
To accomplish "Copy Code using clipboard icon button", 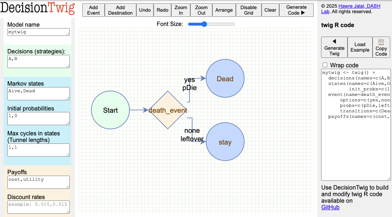I will point(381,47).
